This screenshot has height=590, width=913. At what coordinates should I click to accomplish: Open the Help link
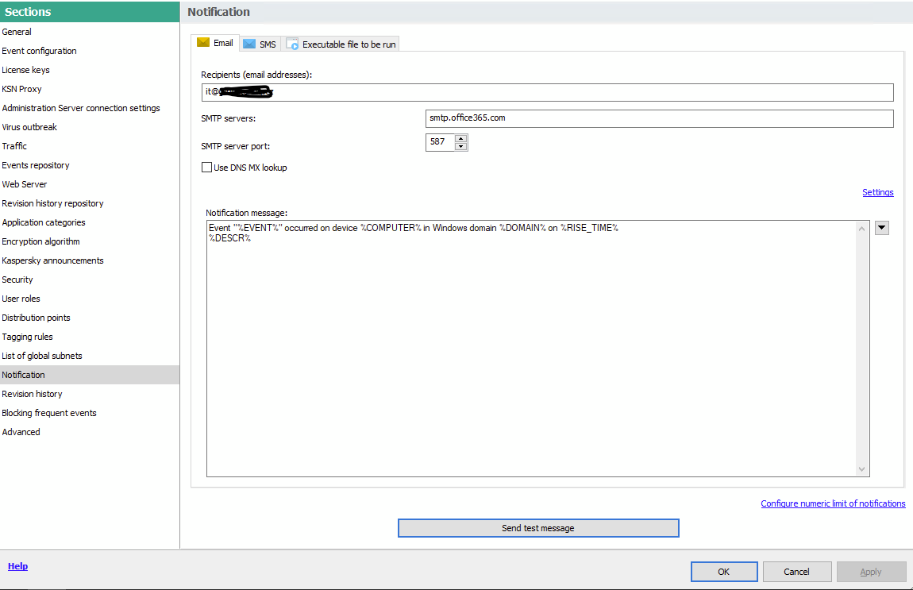point(17,566)
